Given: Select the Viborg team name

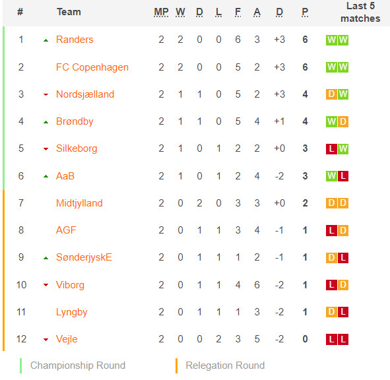Looking at the screenshot, I should [70, 285].
